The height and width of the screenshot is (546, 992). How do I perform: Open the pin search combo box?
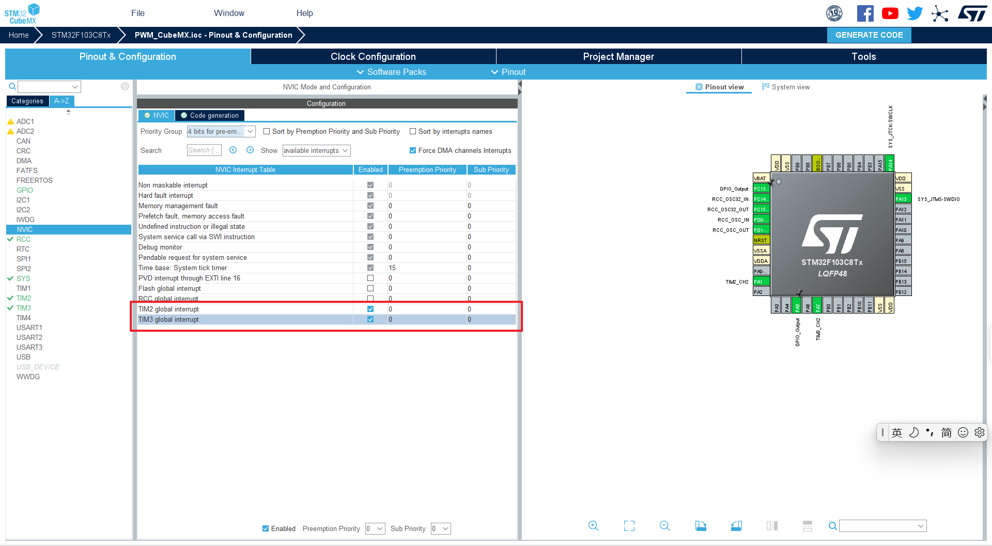(x=882, y=526)
